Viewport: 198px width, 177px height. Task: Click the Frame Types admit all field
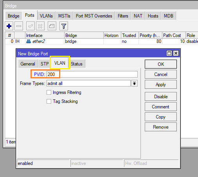tap(88, 83)
